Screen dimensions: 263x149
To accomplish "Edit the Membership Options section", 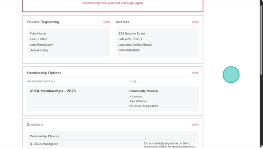I will (x=195, y=73).
